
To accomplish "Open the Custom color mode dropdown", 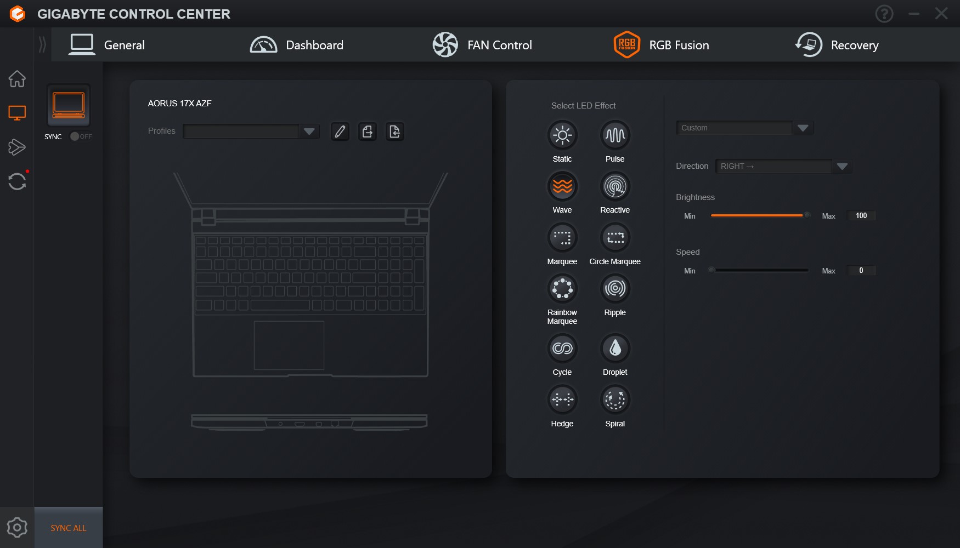I will pyautogui.click(x=745, y=128).
